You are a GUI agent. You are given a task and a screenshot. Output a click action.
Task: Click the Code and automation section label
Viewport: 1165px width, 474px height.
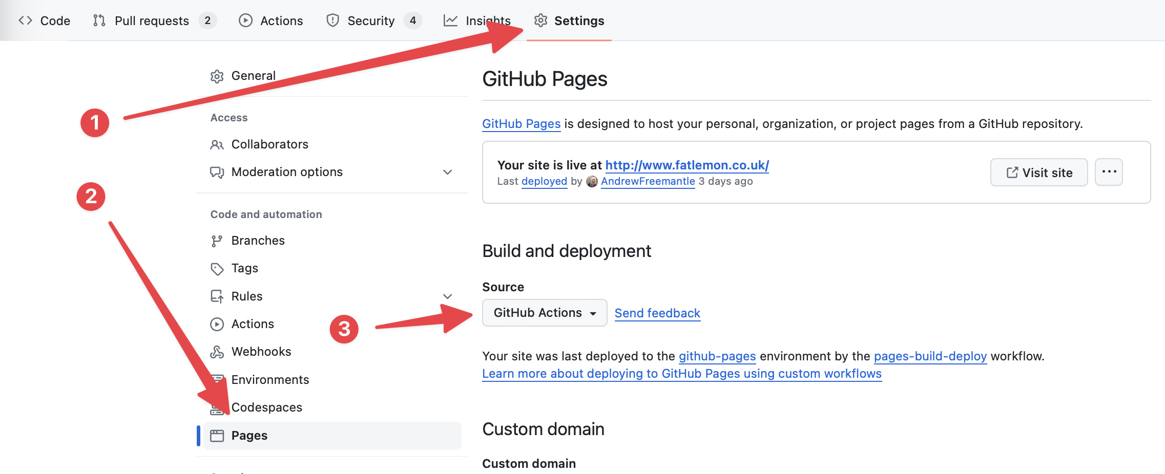click(x=266, y=214)
